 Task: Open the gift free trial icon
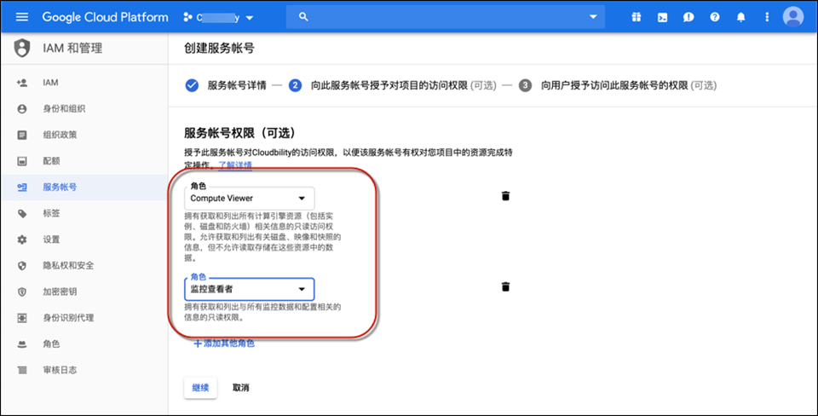pos(636,17)
